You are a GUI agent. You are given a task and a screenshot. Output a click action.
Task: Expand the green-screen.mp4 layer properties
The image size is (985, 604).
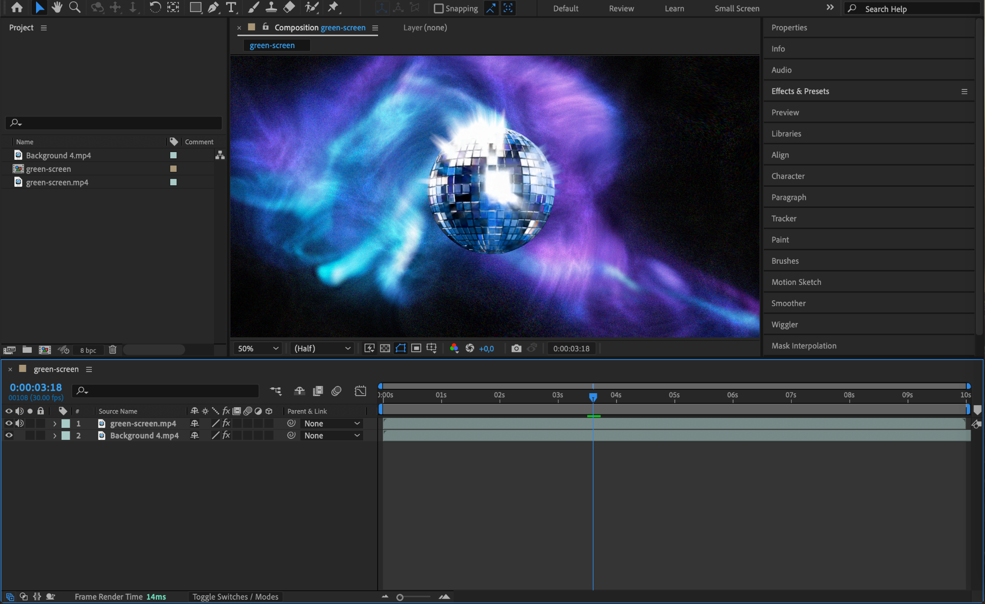(54, 424)
